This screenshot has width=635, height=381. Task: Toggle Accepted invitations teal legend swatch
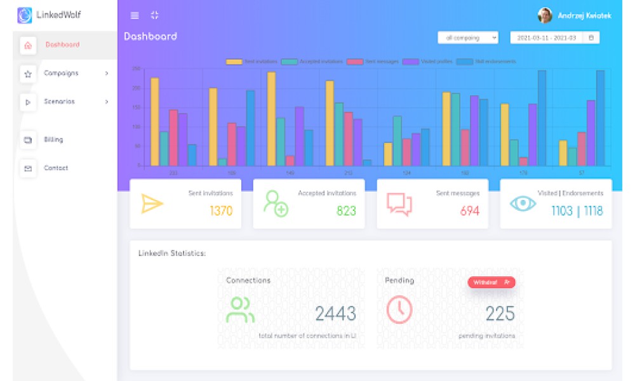click(289, 62)
